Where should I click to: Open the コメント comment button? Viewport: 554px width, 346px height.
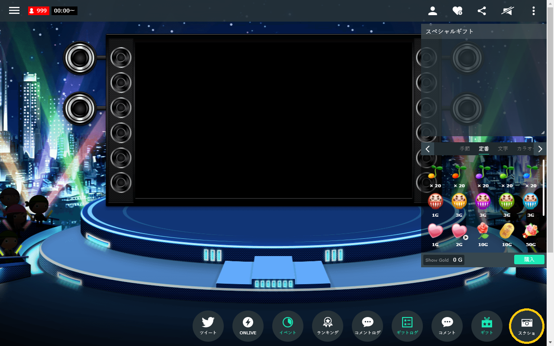[447, 326]
